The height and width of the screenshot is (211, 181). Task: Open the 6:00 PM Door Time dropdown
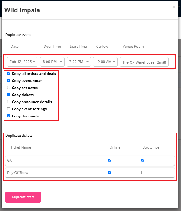[52, 62]
